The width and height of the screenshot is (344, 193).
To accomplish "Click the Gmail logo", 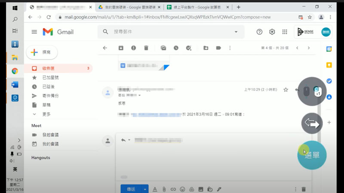I will (58, 32).
